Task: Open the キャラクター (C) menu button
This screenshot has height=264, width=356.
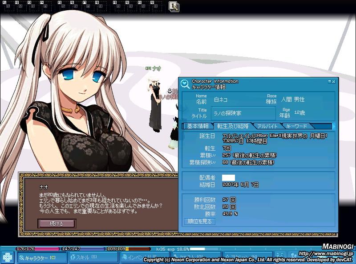Action: coord(42,258)
